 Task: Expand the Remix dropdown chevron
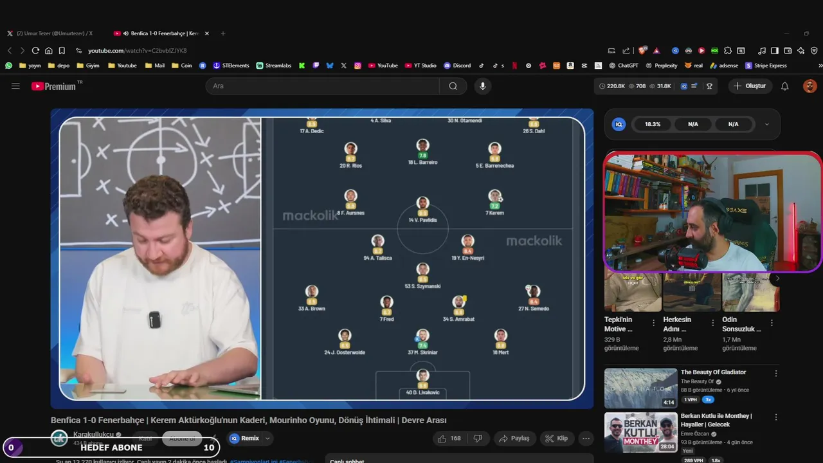coord(267,439)
